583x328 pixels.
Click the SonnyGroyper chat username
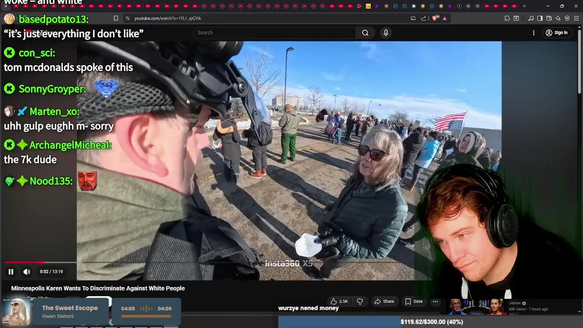tap(52, 89)
